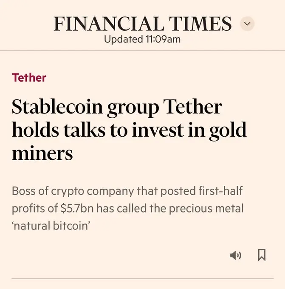Click the headline line 'holds talks to invest in gold'

coord(129,130)
